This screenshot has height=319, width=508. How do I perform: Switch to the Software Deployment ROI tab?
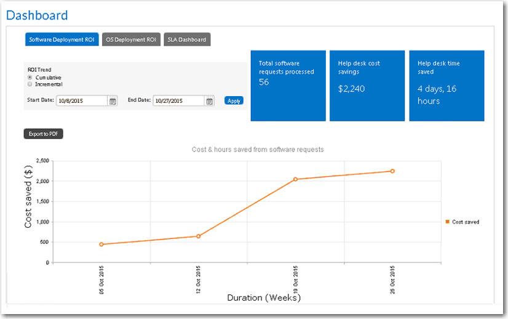click(x=62, y=39)
